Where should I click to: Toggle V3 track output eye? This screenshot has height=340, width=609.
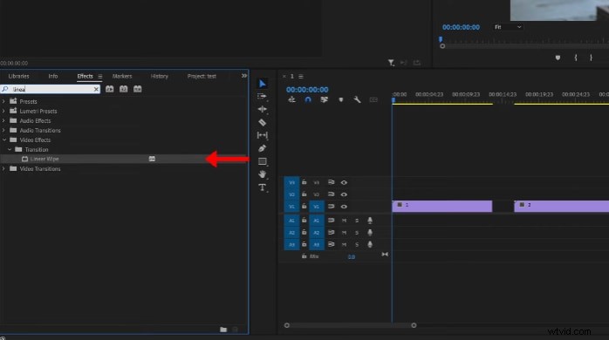[x=344, y=182]
